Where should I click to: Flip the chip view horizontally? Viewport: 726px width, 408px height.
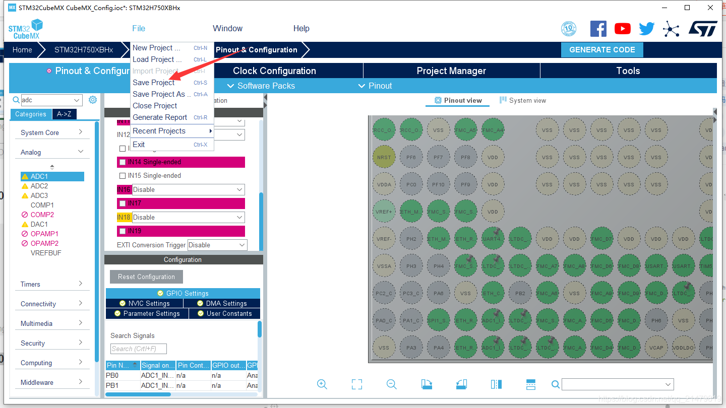pyautogui.click(x=496, y=384)
